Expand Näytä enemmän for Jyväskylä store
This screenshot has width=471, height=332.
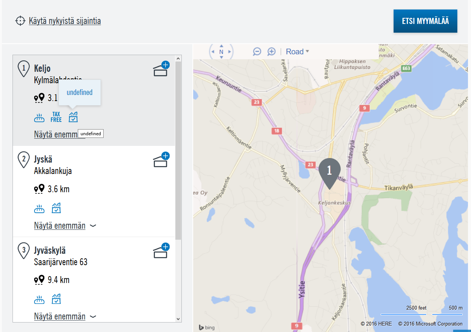point(60,316)
